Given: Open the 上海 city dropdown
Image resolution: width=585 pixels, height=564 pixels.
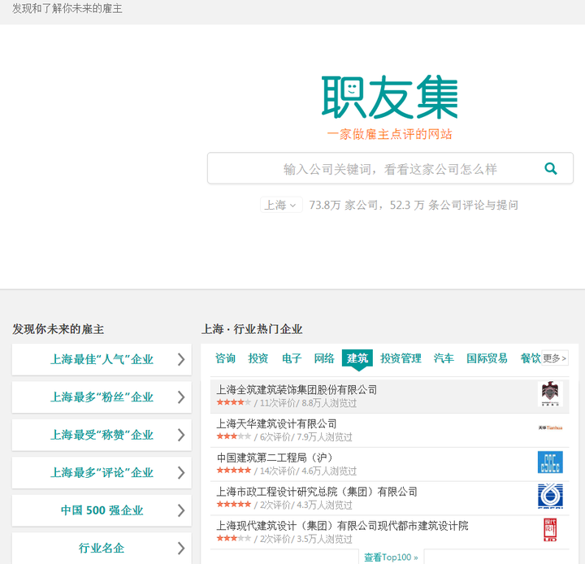Looking at the screenshot, I should (x=281, y=205).
